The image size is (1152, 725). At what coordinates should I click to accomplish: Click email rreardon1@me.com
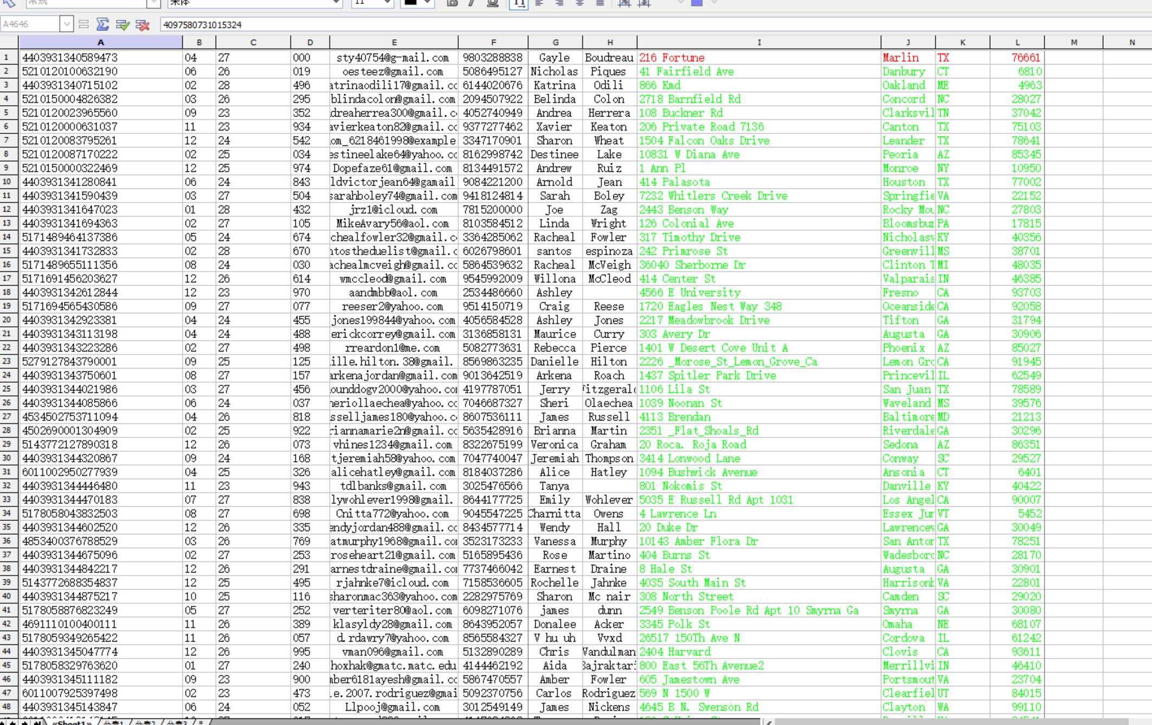[x=394, y=348]
